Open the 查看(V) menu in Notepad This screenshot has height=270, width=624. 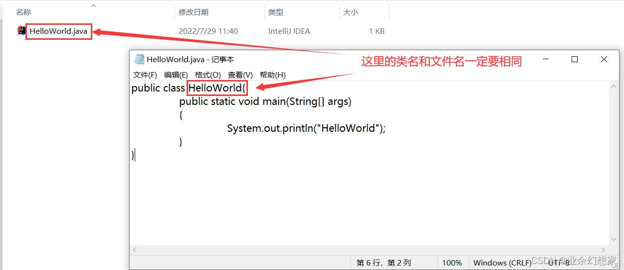click(240, 75)
